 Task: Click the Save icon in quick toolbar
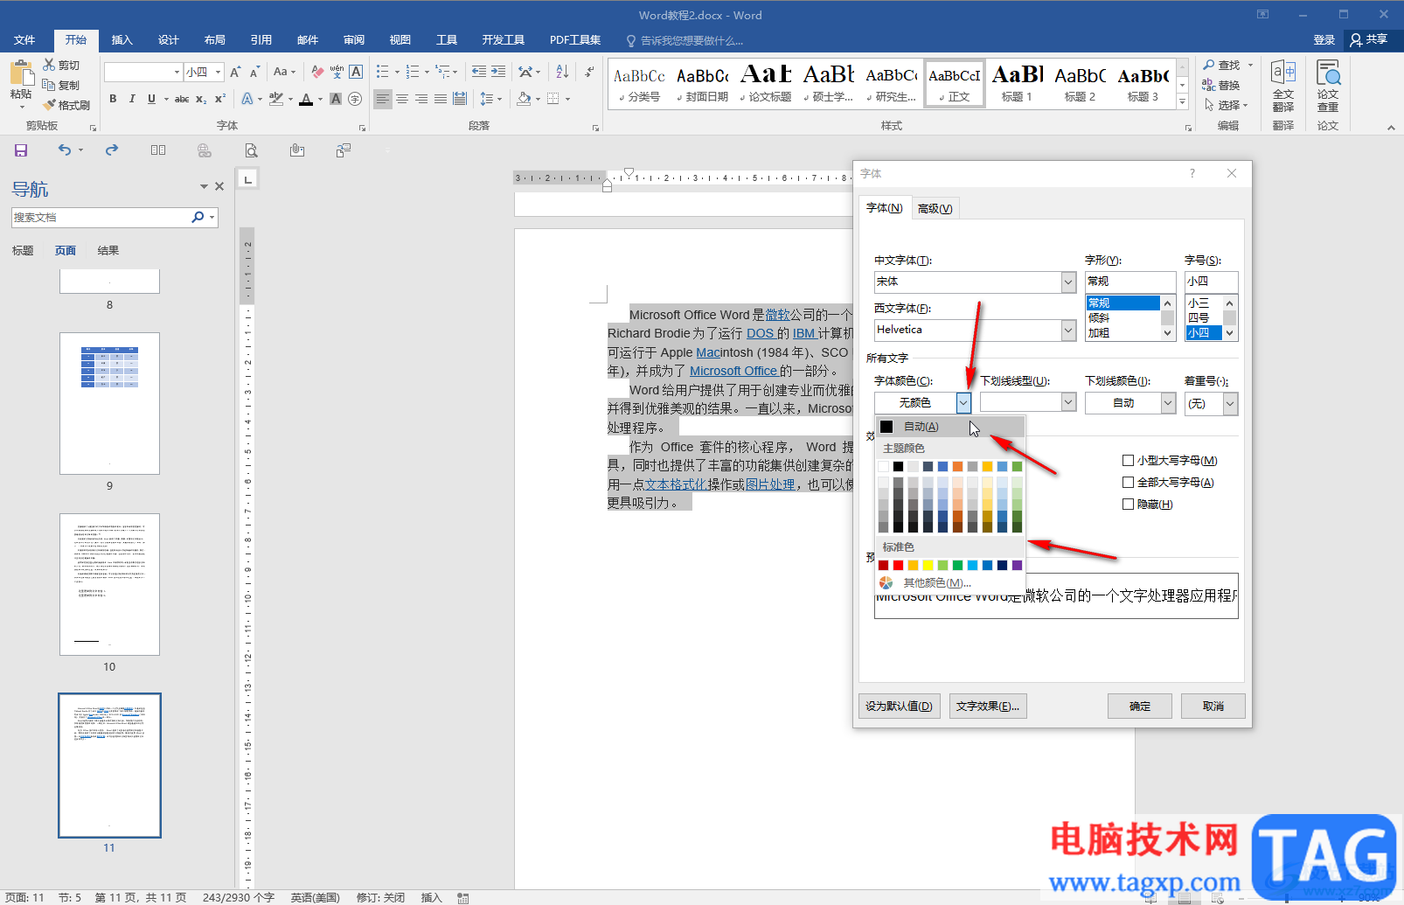pos(21,150)
